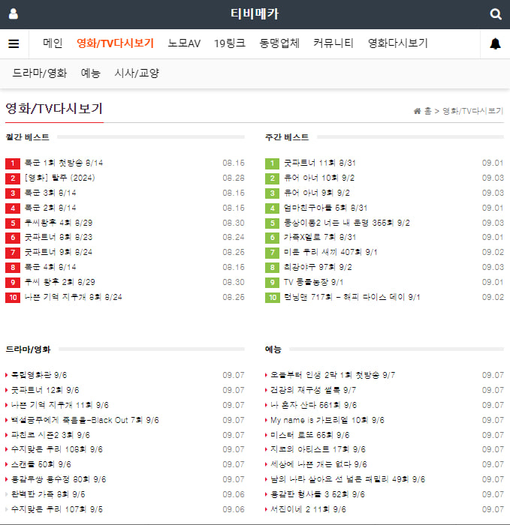
Task: Open '수지맞은 우리 107회 9/5' entry
Action: (57, 509)
